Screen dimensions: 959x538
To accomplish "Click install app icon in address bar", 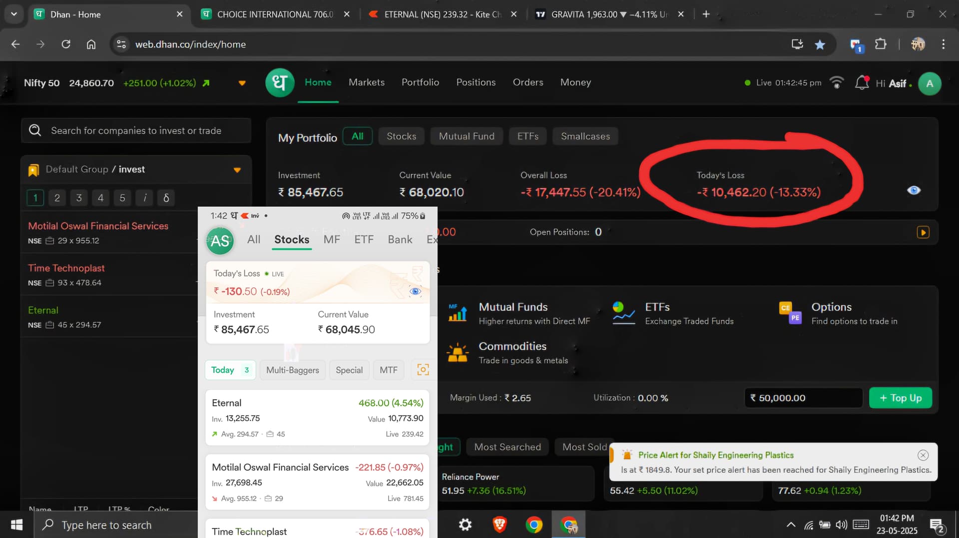I will click(797, 44).
